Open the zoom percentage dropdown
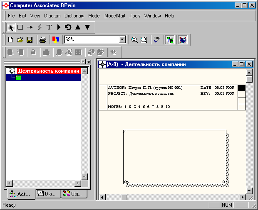The width and height of the screenshot is (258, 210). click(x=122, y=40)
